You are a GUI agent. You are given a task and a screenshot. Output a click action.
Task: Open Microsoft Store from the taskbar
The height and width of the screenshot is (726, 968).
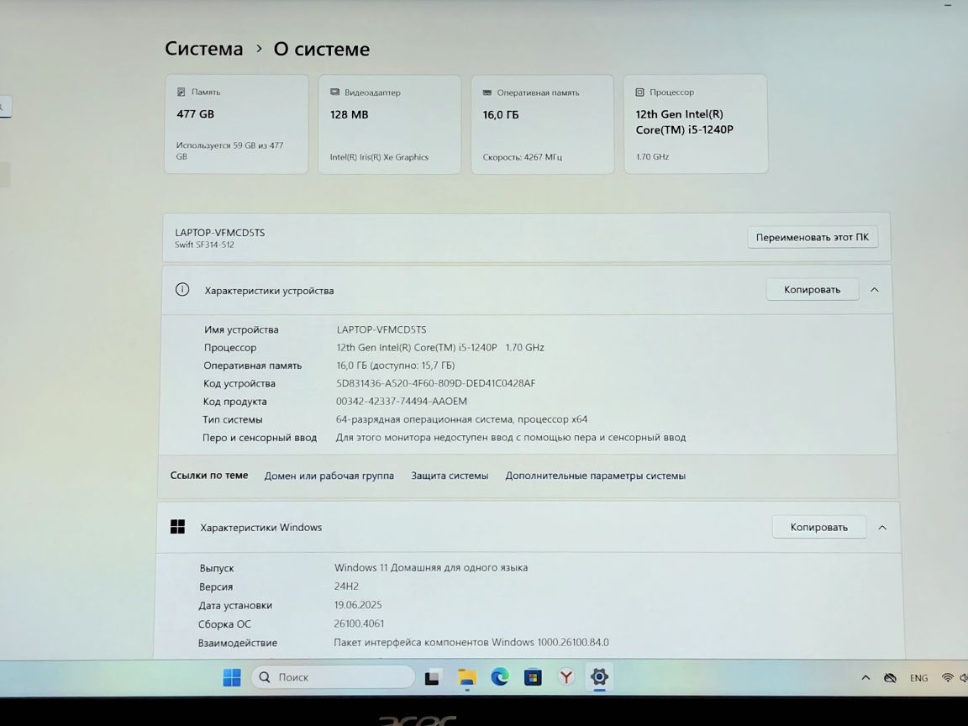tap(533, 678)
